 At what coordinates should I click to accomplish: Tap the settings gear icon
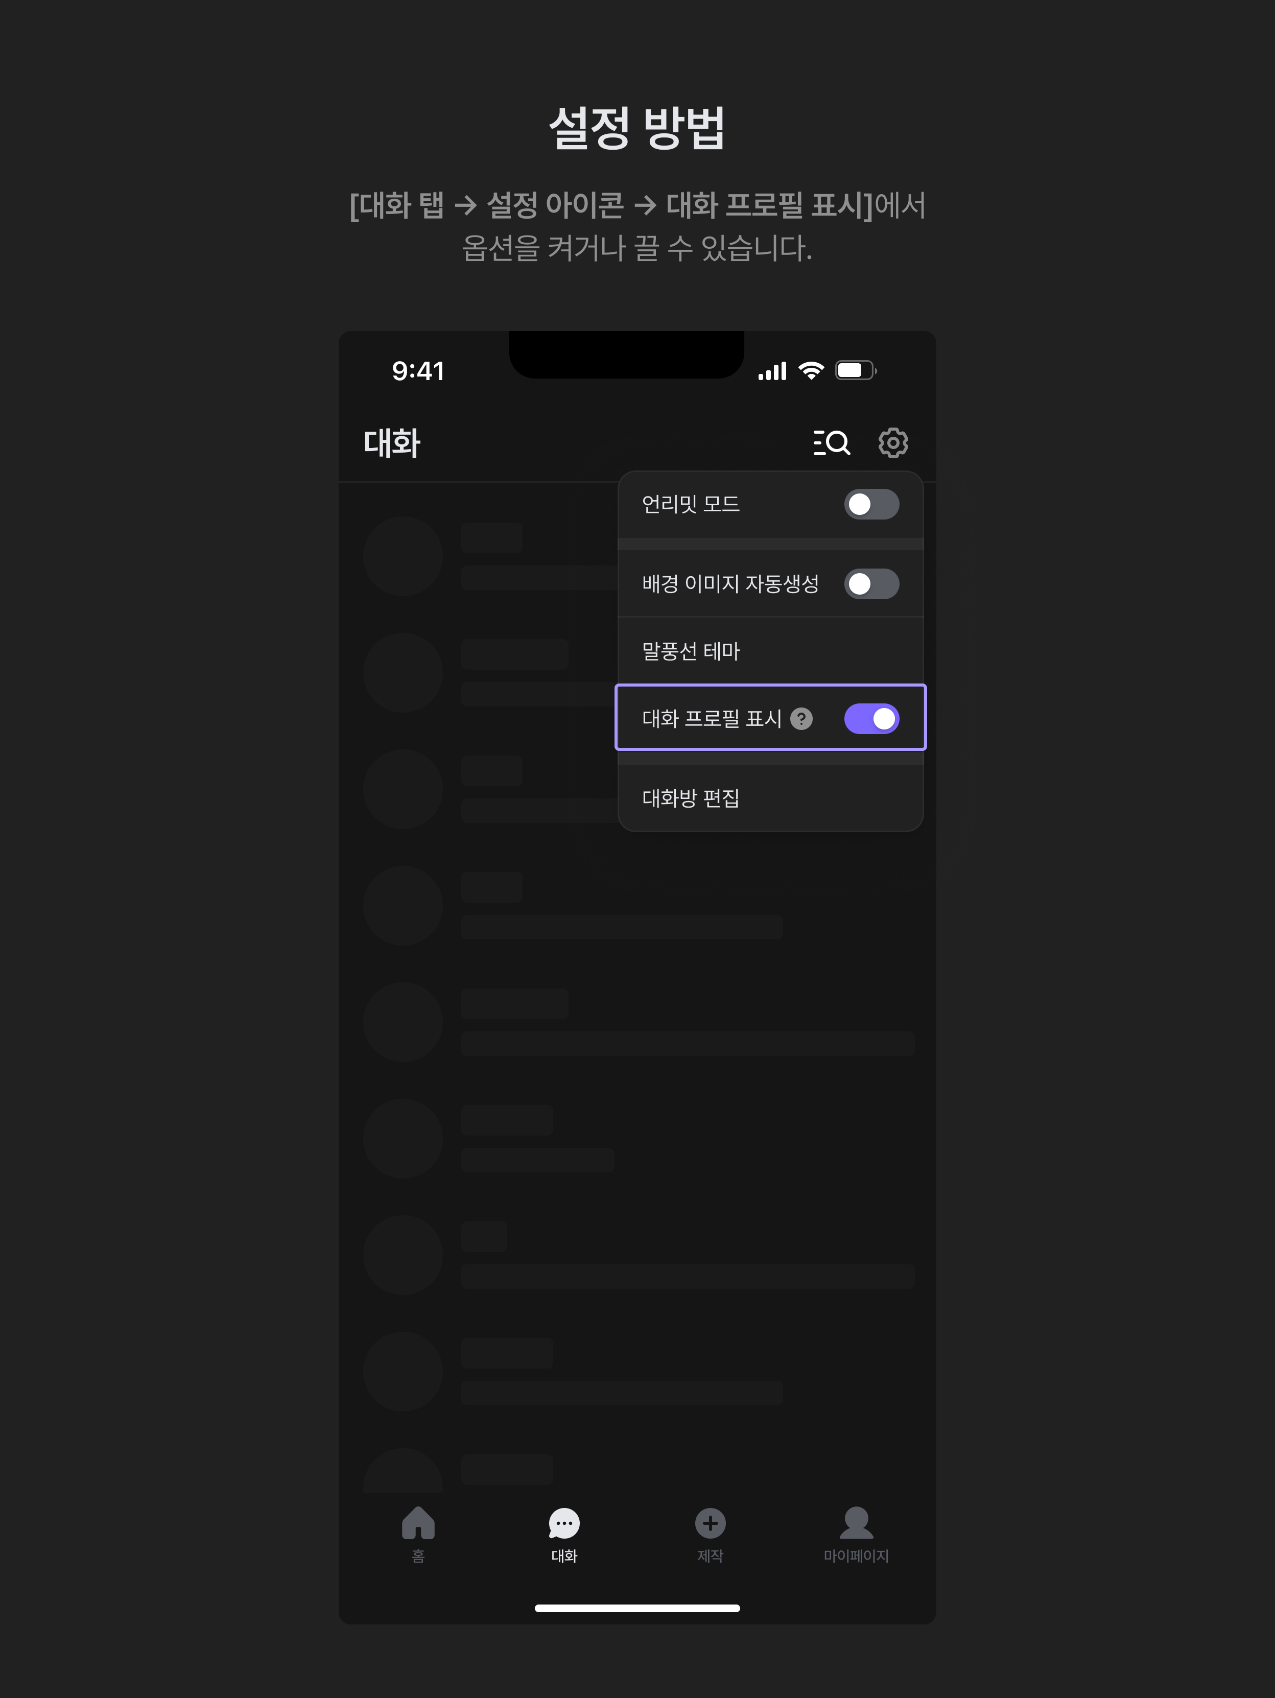[893, 443]
